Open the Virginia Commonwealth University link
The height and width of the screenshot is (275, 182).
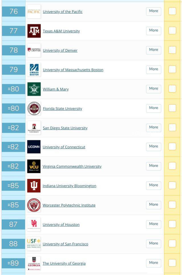point(72,166)
